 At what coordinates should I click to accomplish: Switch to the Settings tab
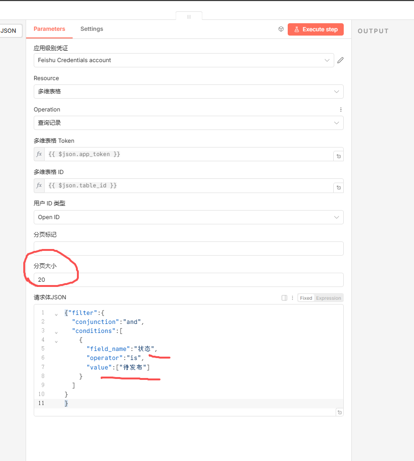pyautogui.click(x=92, y=29)
